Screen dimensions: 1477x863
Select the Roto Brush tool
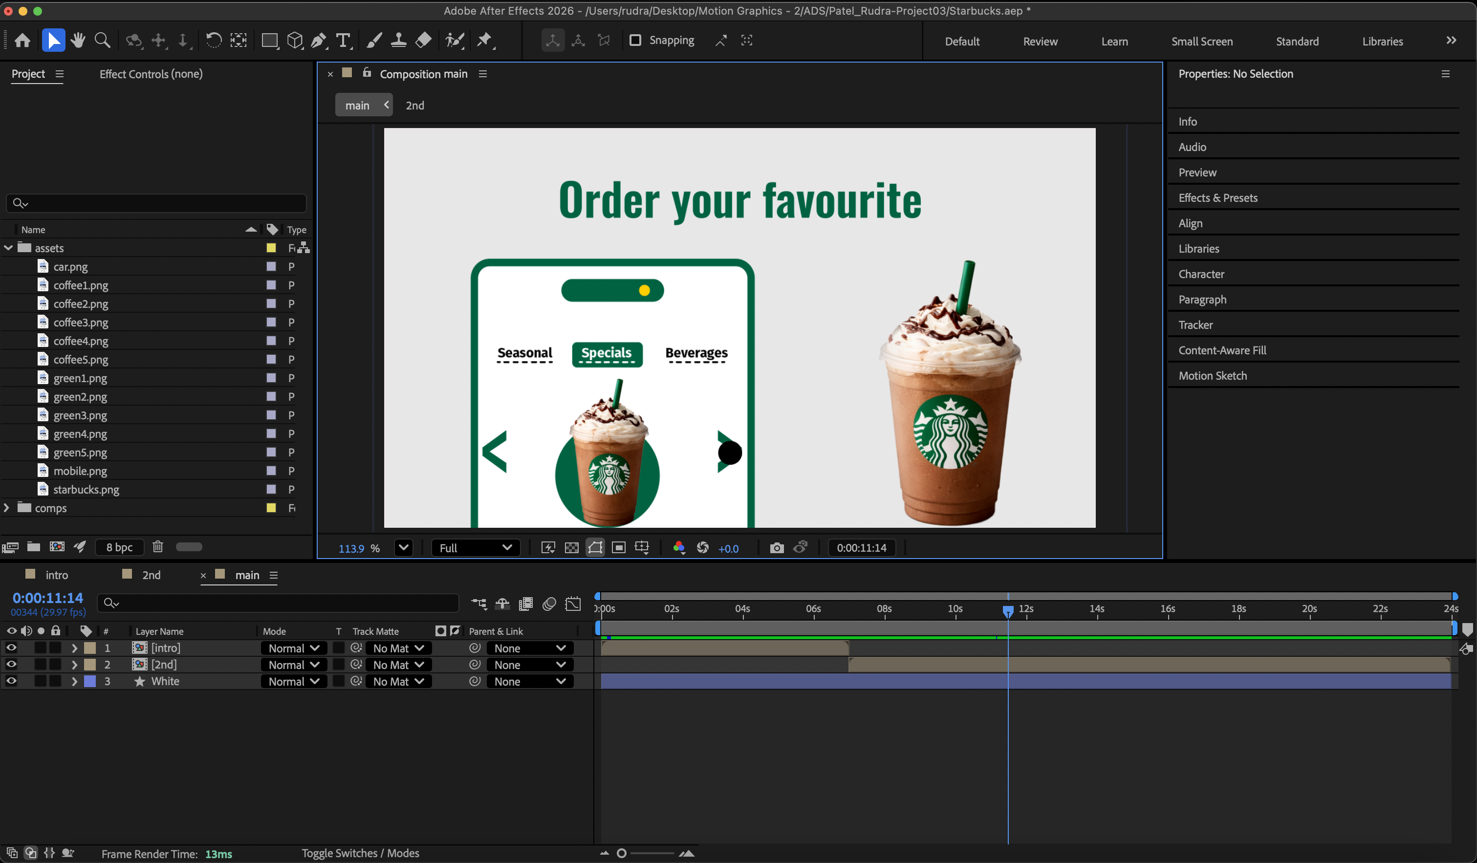click(x=455, y=41)
